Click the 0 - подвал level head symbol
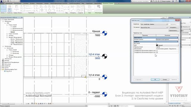Screen dimensions: 191x107 click(x=104, y=95)
